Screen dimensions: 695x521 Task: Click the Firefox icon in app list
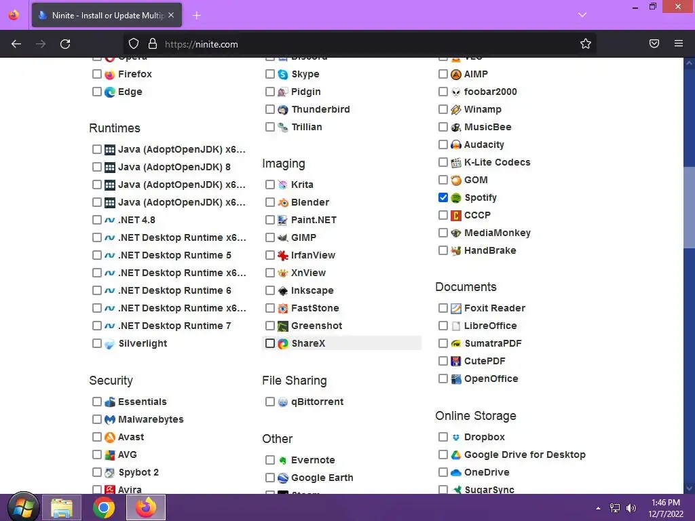pos(109,75)
